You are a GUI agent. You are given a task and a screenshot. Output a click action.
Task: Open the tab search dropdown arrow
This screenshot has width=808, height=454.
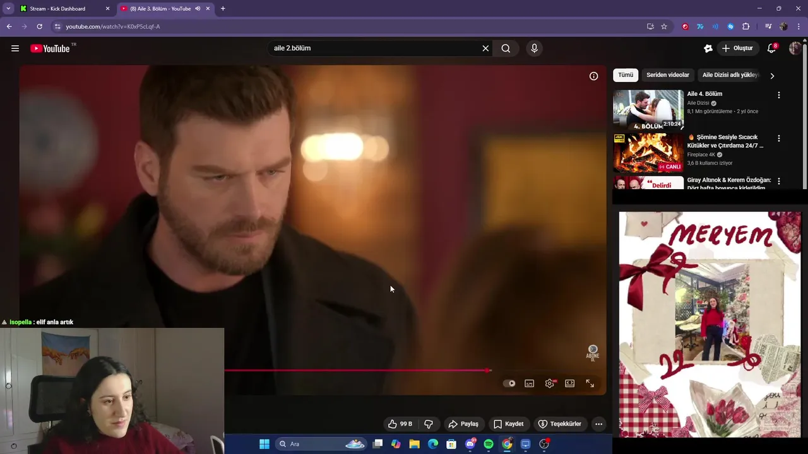8,9
